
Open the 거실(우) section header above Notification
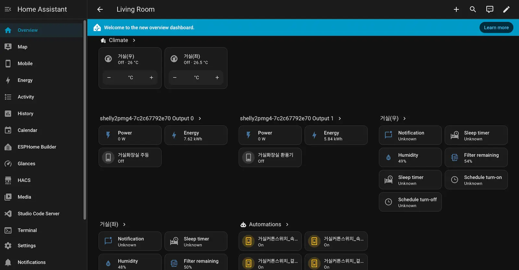(393, 118)
